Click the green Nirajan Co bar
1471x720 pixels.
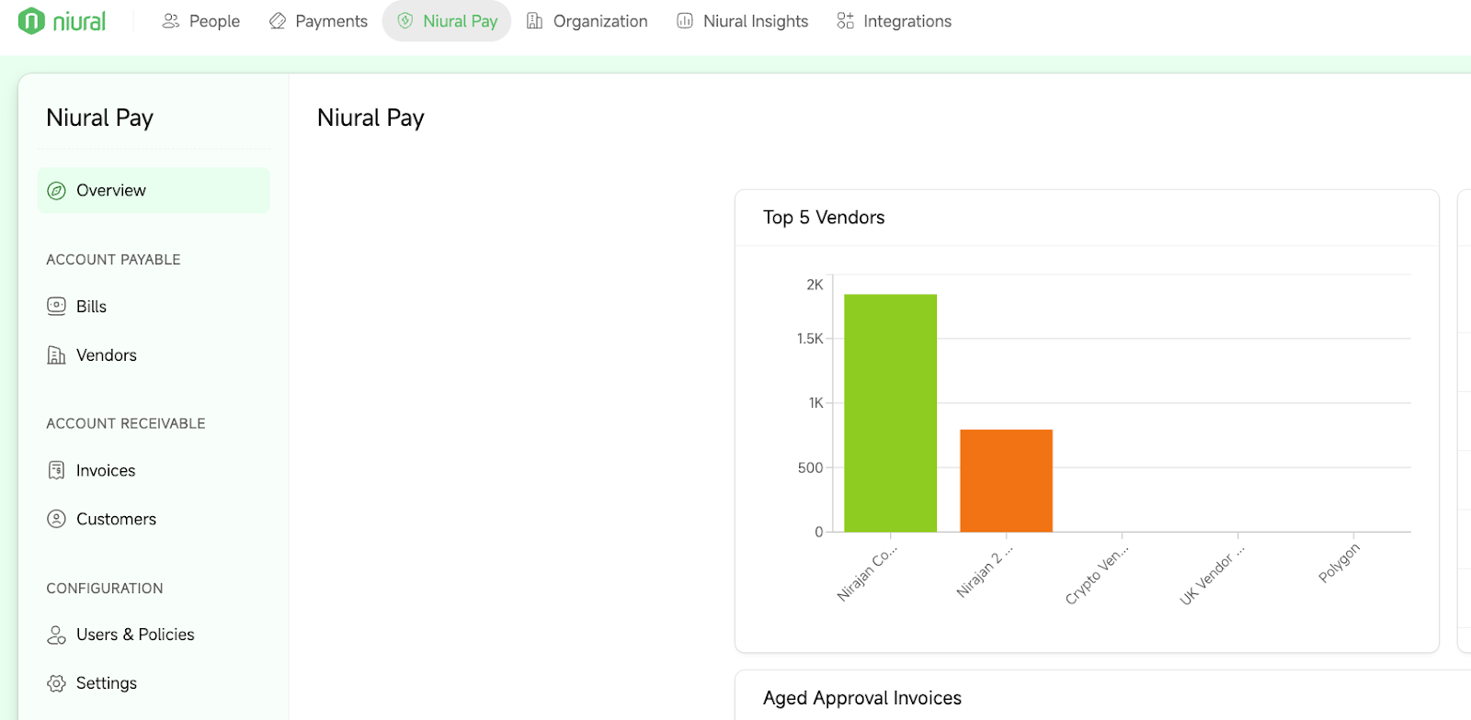(x=890, y=413)
